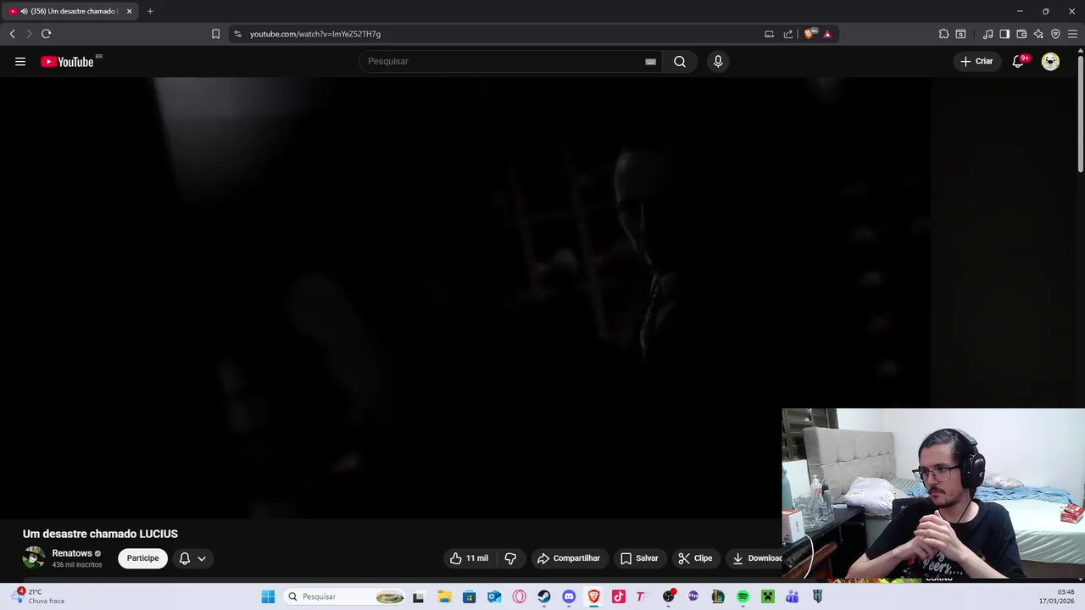This screenshot has width=1085, height=610.
Task: Open Brave Leo AI sparkle icon
Action: click(1038, 34)
